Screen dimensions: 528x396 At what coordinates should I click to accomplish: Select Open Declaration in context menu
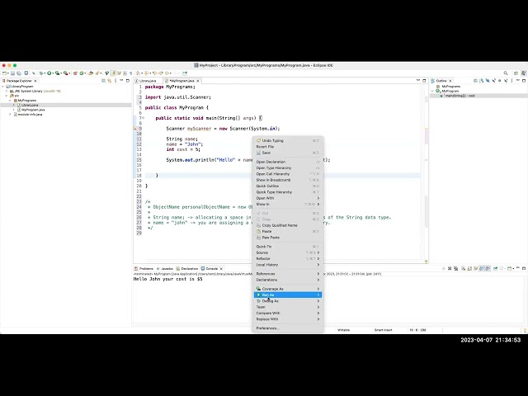coord(288,162)
